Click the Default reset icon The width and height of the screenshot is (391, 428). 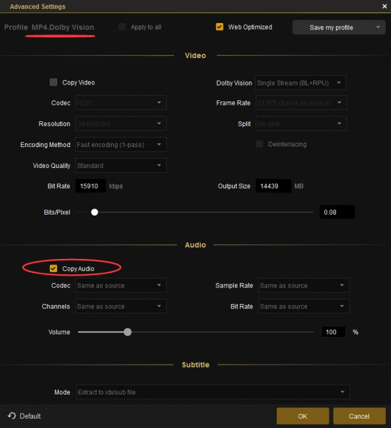click(12, 416)
